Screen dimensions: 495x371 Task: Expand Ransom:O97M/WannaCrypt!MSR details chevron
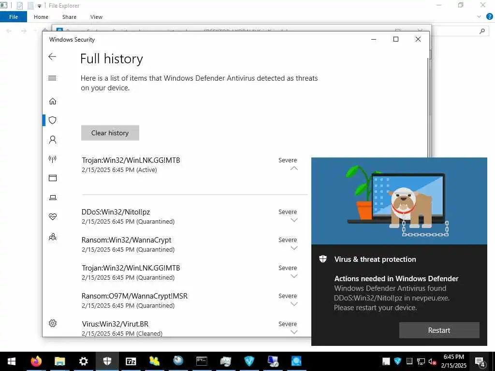294,304
